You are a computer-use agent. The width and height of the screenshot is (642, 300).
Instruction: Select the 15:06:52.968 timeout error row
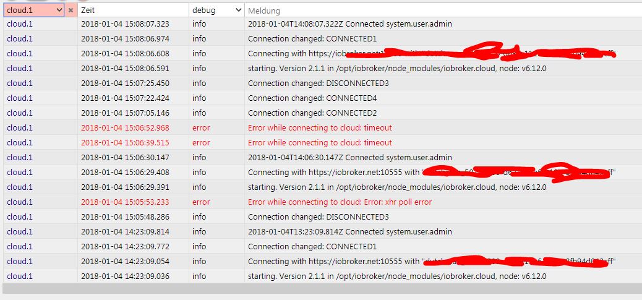click(320, 128)
